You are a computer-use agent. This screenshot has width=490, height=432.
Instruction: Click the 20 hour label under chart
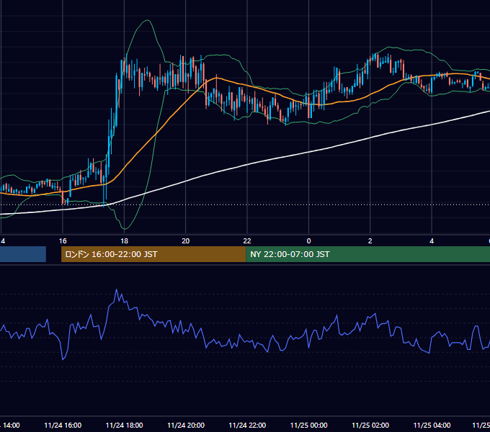(x=186, y=241)
